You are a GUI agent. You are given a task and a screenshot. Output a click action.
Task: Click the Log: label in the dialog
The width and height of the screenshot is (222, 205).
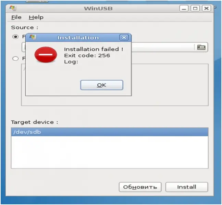(71, 62)
